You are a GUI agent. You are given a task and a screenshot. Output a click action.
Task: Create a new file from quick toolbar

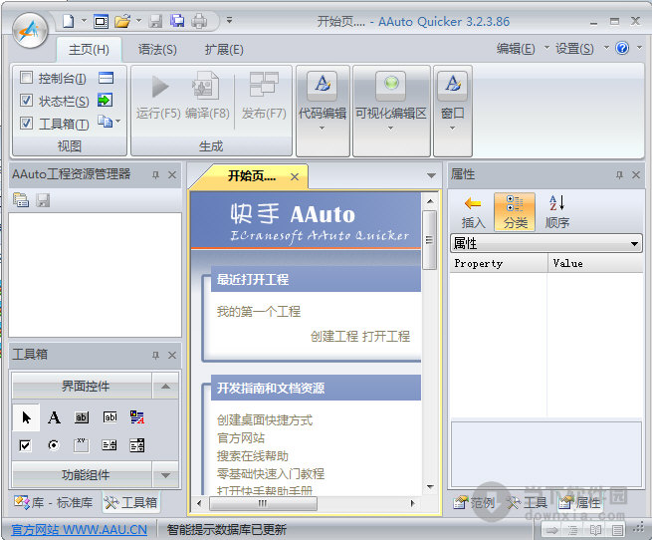[69, 21]
